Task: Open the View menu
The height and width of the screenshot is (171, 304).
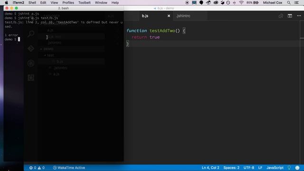Action: (x=54, y=3)
